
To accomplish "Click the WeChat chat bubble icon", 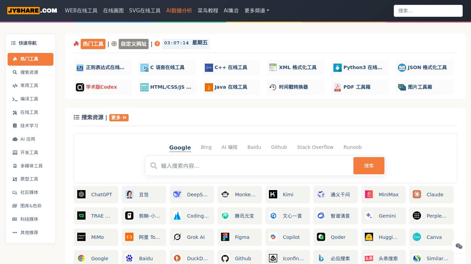I will point(459,246).
